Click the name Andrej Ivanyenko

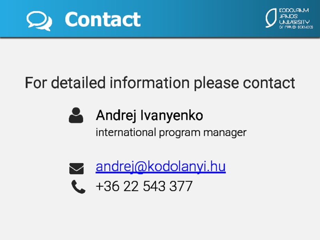(149, 116)
